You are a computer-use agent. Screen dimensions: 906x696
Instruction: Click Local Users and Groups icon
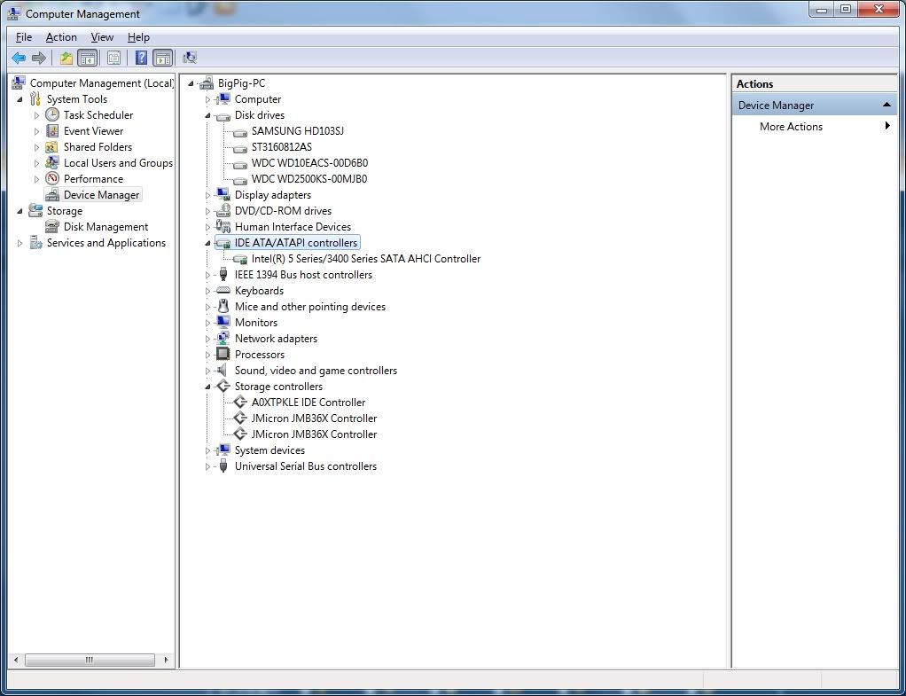[52, 163]
